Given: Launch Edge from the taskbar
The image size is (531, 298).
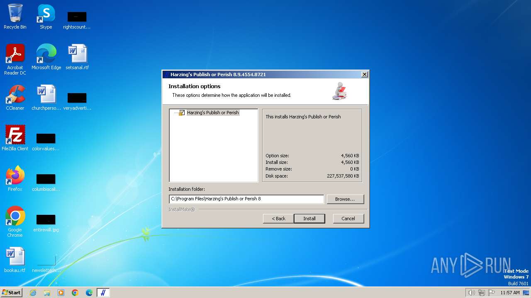Looking at the screenshot, I should [89, 293].
